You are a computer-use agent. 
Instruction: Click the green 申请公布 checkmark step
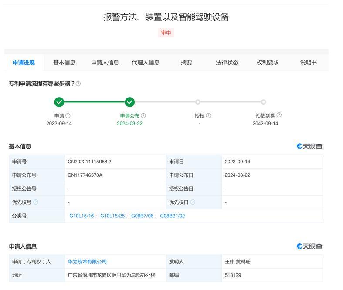coord(130,102)
